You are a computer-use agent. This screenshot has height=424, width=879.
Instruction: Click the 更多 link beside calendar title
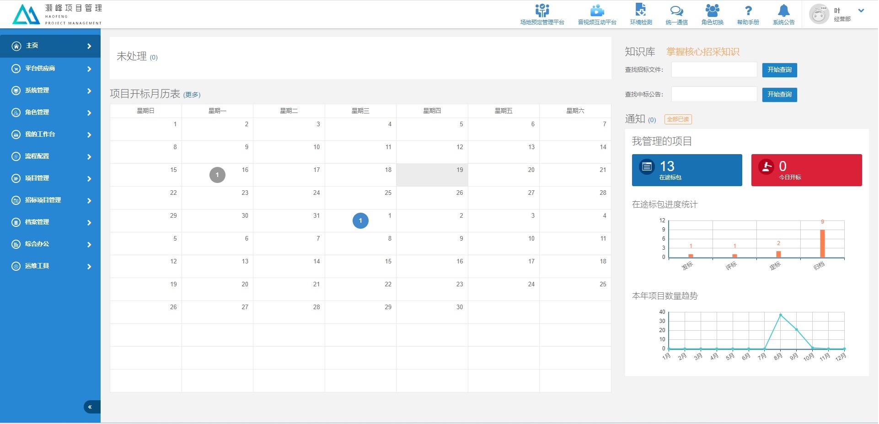click(192, 95)
